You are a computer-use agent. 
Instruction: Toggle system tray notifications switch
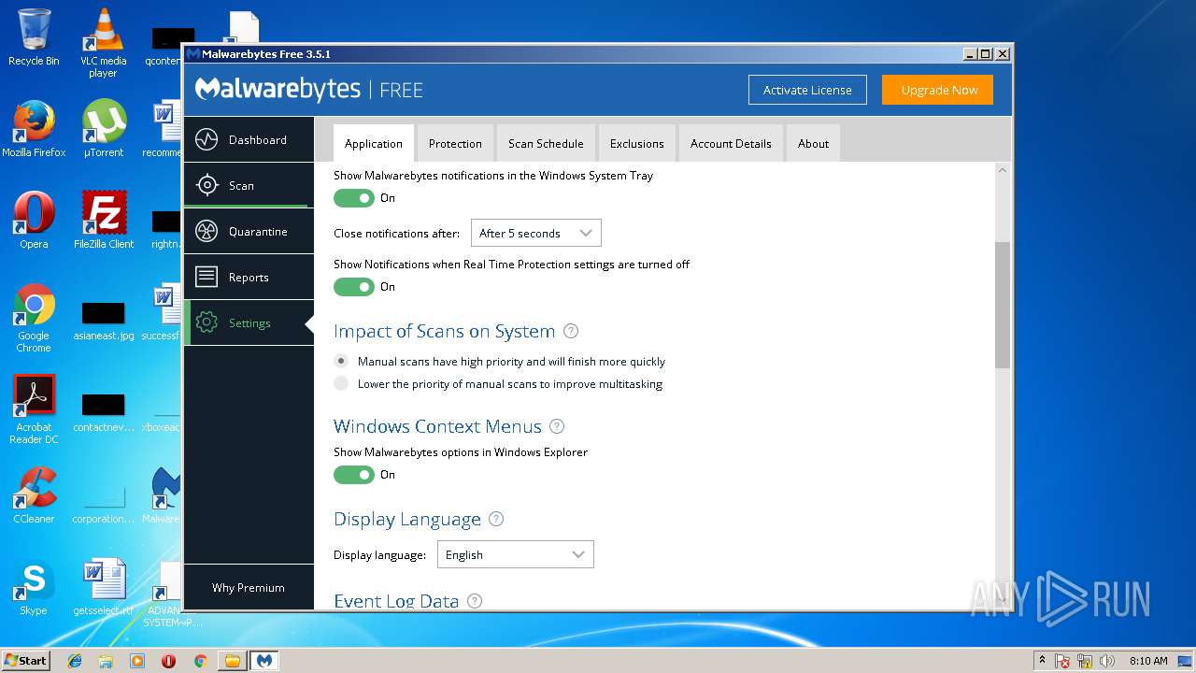click(354, 198)
